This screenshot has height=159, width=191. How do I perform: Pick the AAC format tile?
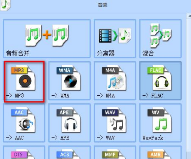[x=24, y=123]
